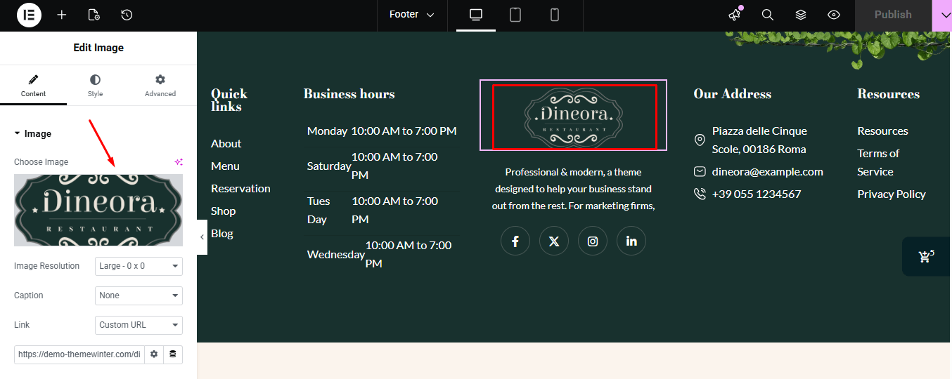Open the Document Settings icon

(x=94, y=15)
